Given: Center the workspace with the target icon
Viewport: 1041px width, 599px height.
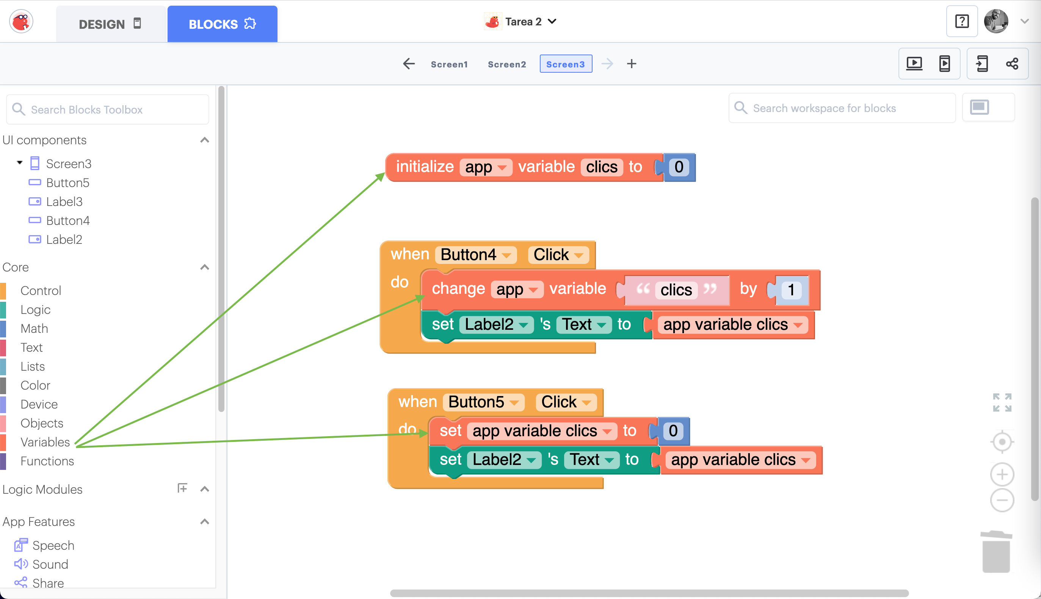Looking at the screenshot, I should point(1002,442).
